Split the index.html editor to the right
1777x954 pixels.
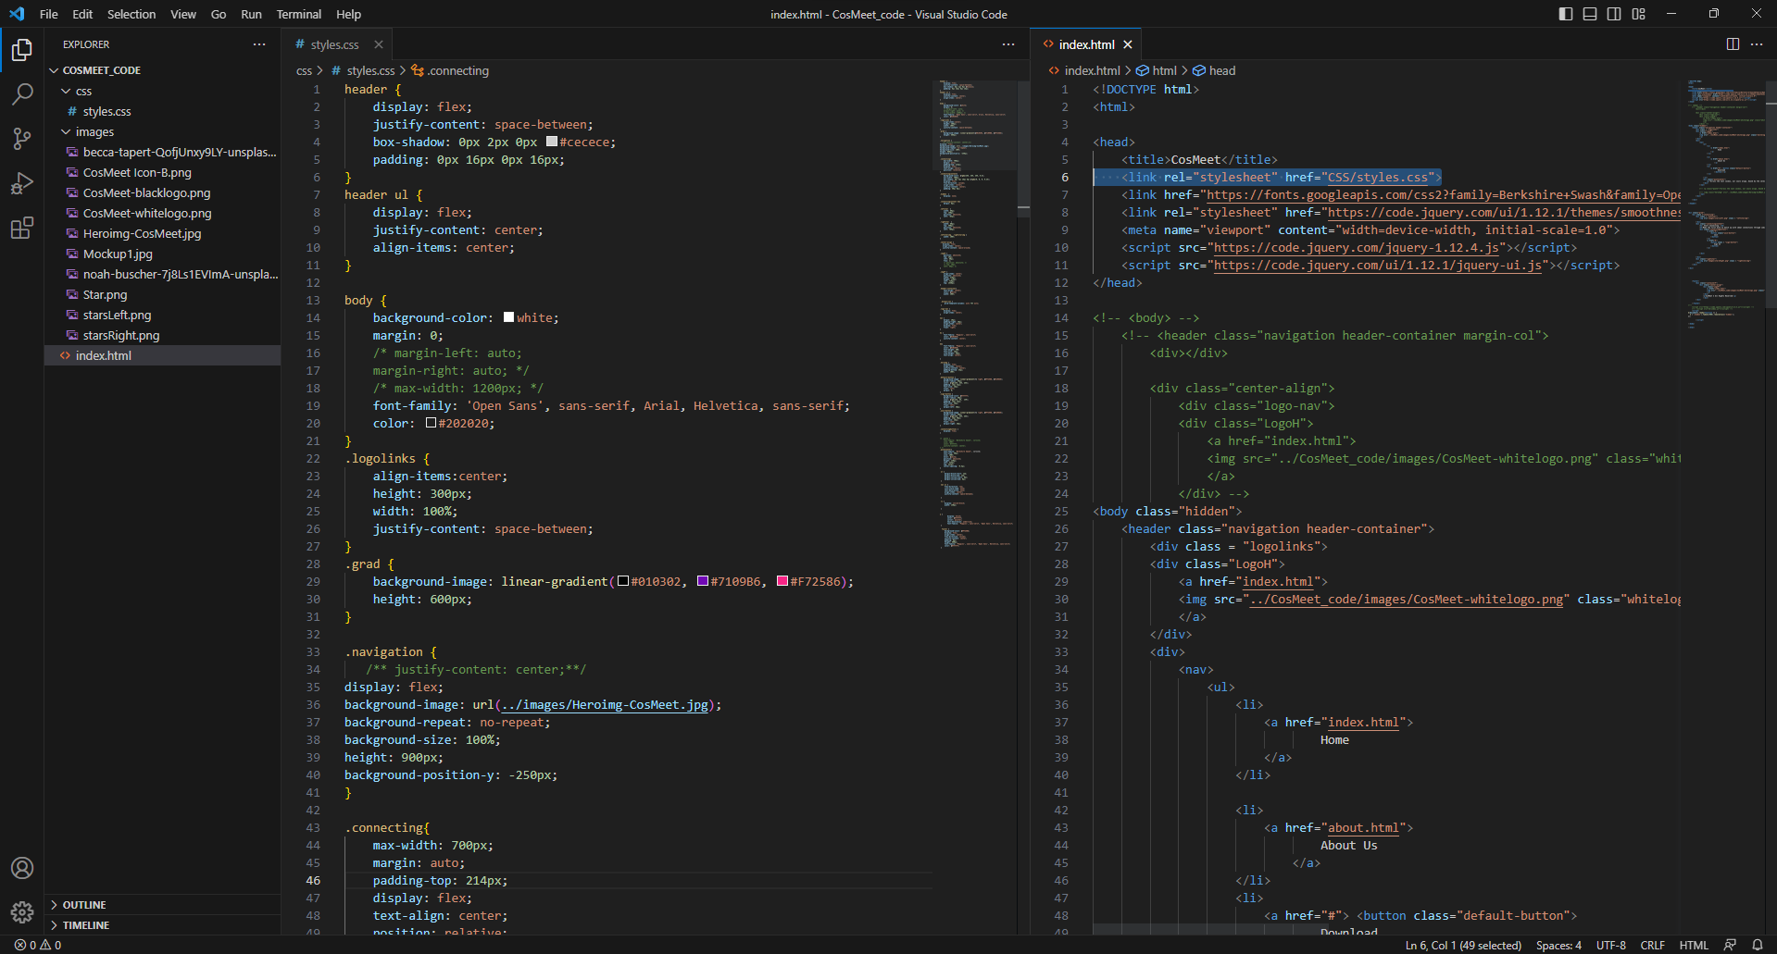[x=1733, y=44]
